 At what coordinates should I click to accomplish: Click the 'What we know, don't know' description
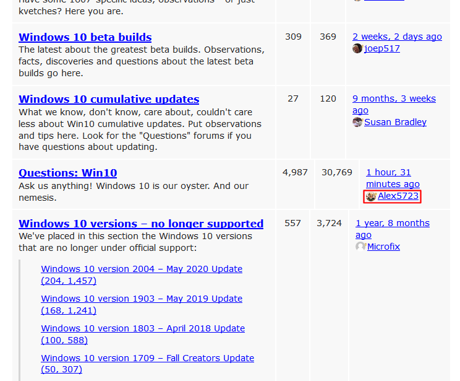pos(140,129)
